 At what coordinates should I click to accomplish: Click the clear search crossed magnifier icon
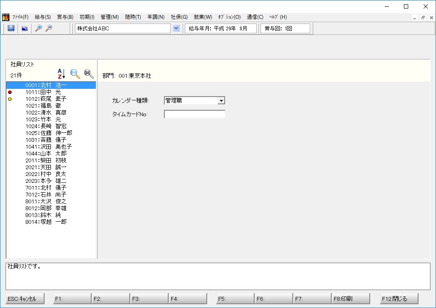click(x=89, y=74)
